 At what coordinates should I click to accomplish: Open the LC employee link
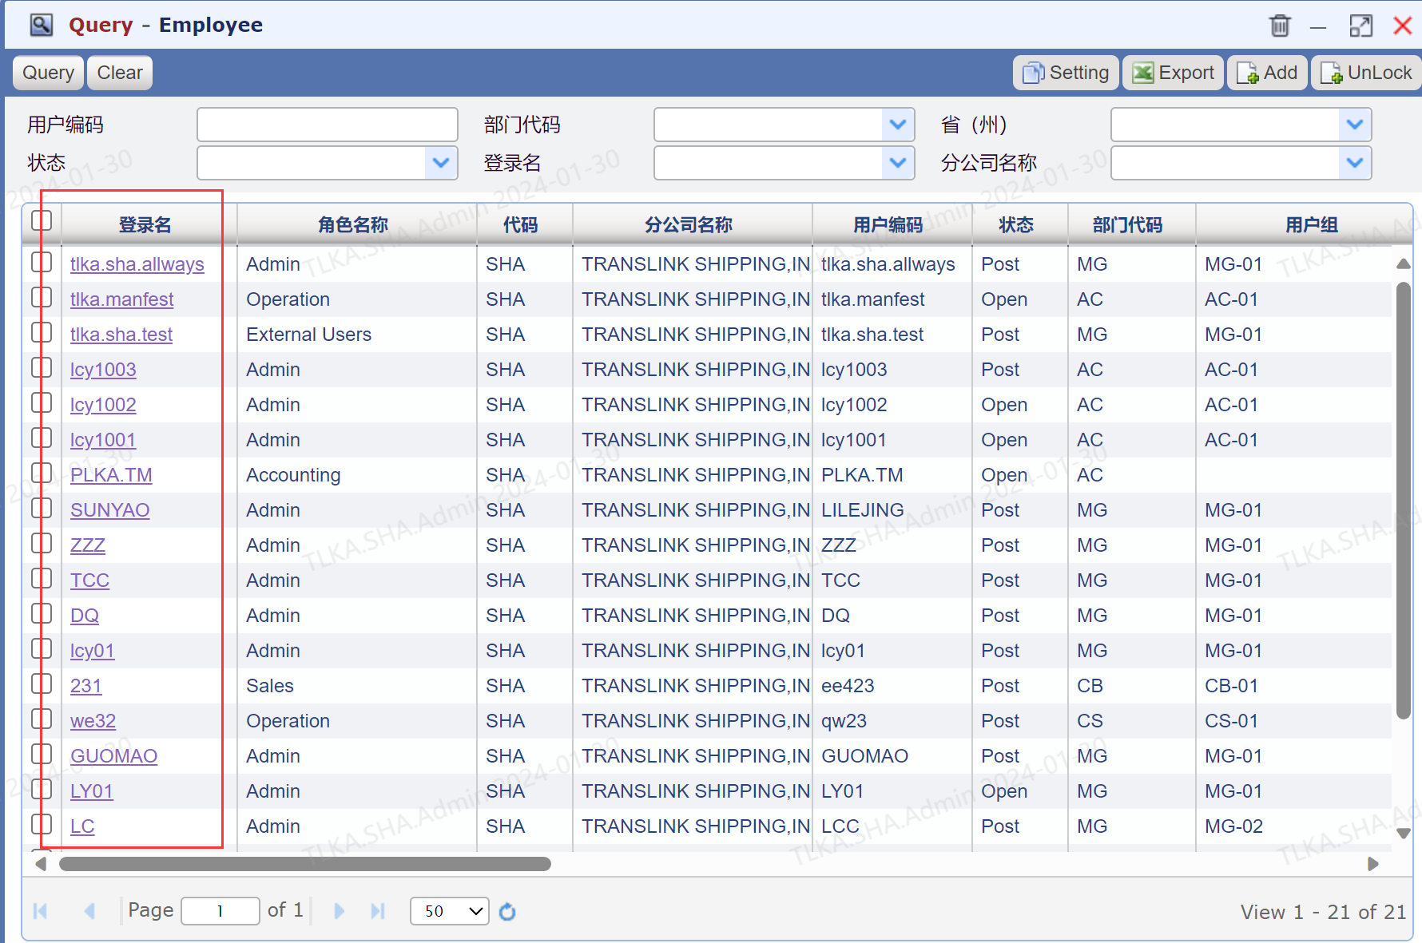(x=82, y=826)
